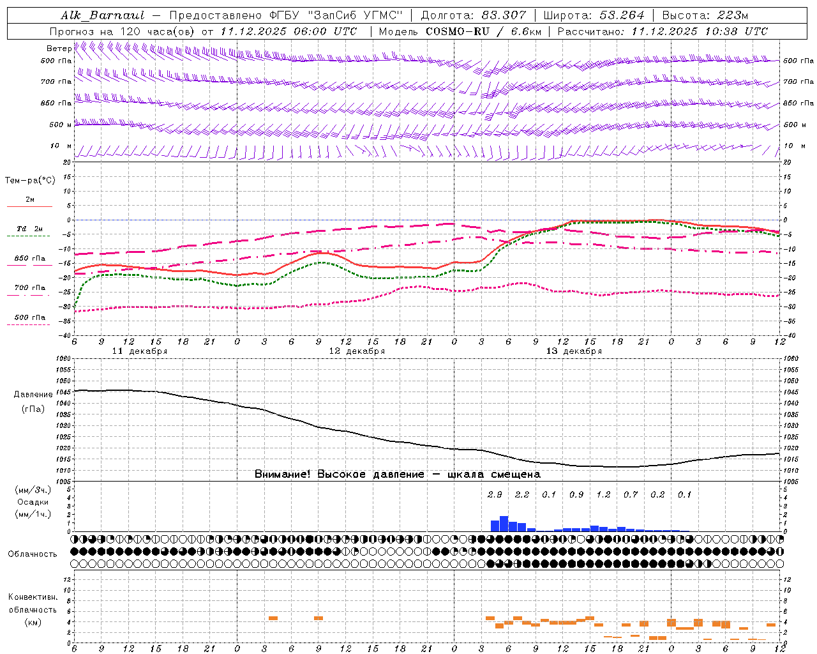Click the 'ФГБУ "ЗапСиб УГМС"' provider text
The image size is (817, 654).
[335, 15]
